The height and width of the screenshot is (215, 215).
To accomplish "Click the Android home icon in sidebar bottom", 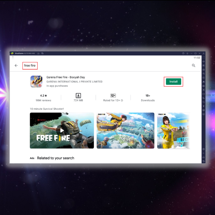I will pos(204,157).
